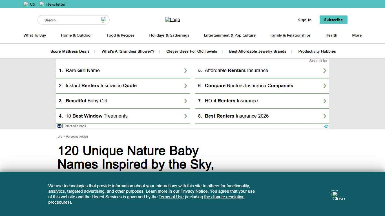Open the Home & Outdoor menu
The height and width of the screenshot is (216, 385).
click(76, 35)
